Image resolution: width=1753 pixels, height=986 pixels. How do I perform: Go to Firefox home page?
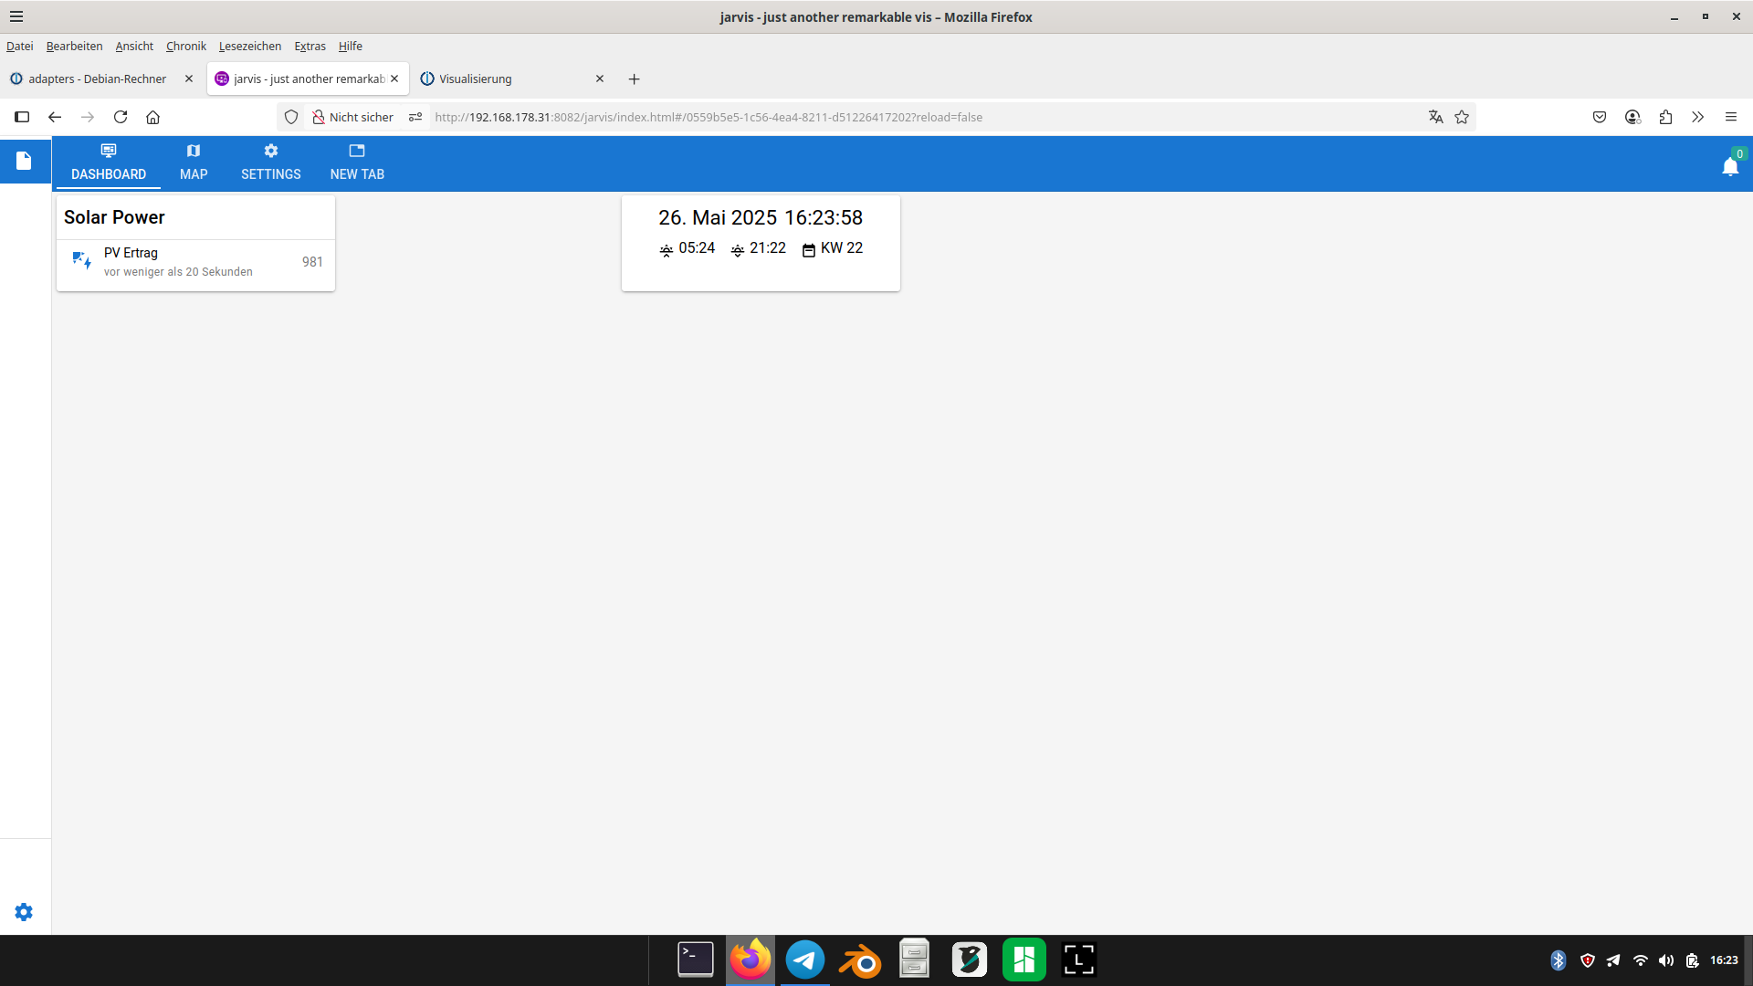pos(153,117)
